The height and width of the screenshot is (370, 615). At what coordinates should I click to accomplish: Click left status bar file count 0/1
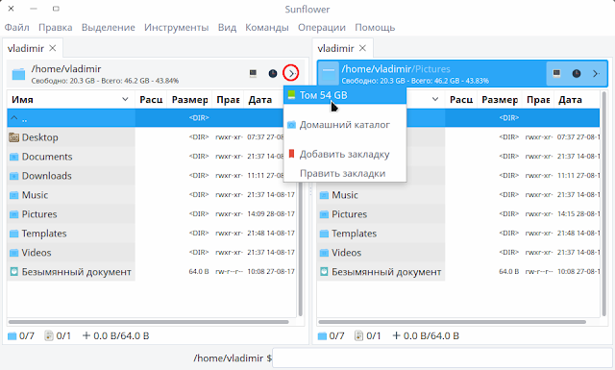[58, 335]
